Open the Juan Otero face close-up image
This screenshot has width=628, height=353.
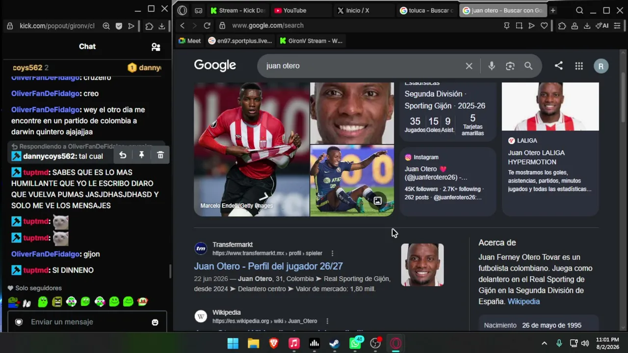click(x=352, y=113)
